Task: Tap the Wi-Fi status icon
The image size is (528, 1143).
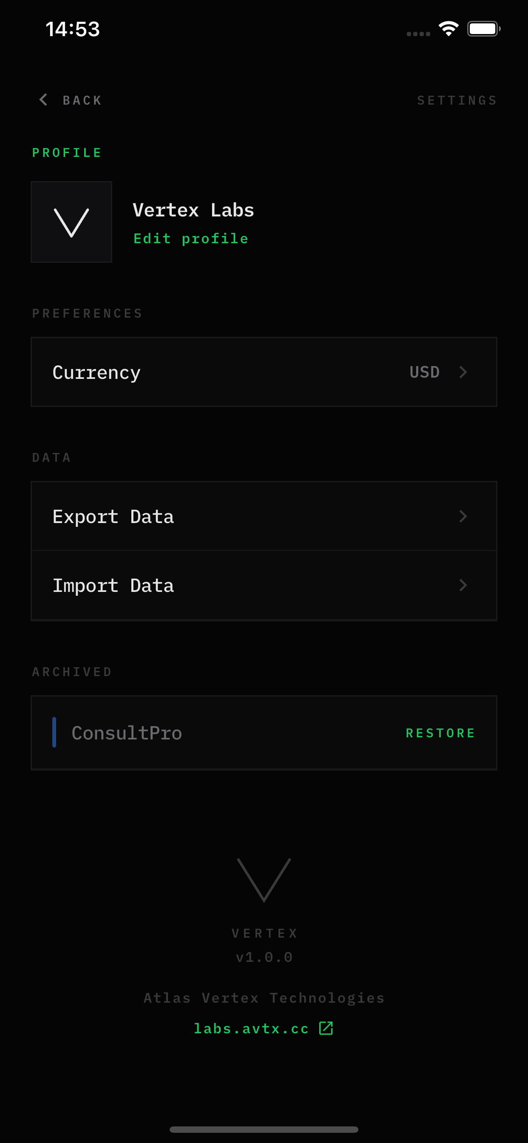Action: click(x=449, y=29)
